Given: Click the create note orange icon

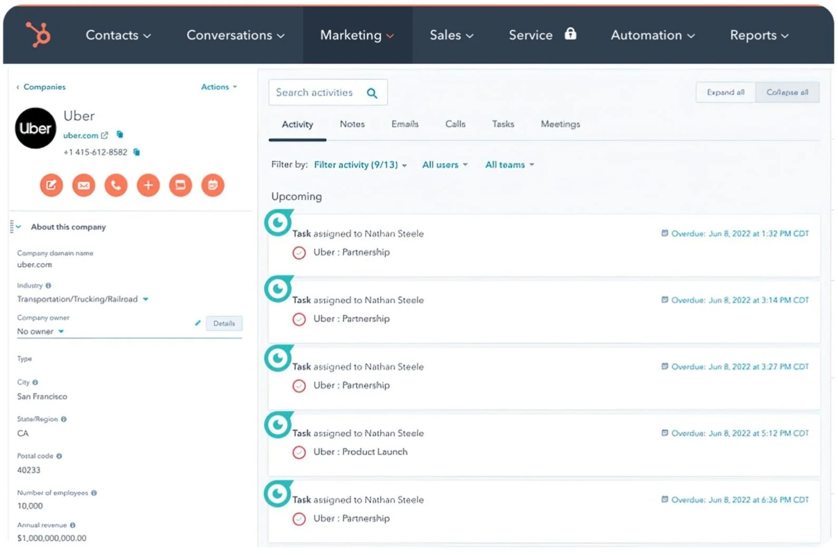Looking at the screenshot, I should tap(51, 185).
